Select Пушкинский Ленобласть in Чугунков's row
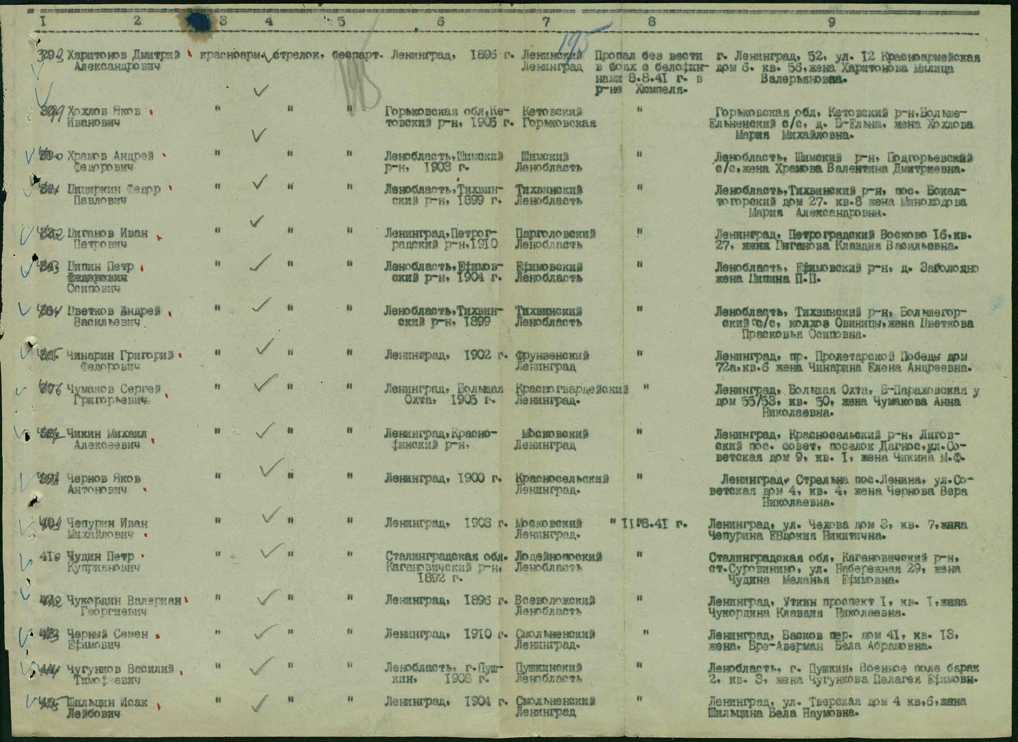The width and height of the screenshot is (1018, 742). [549, 674]
